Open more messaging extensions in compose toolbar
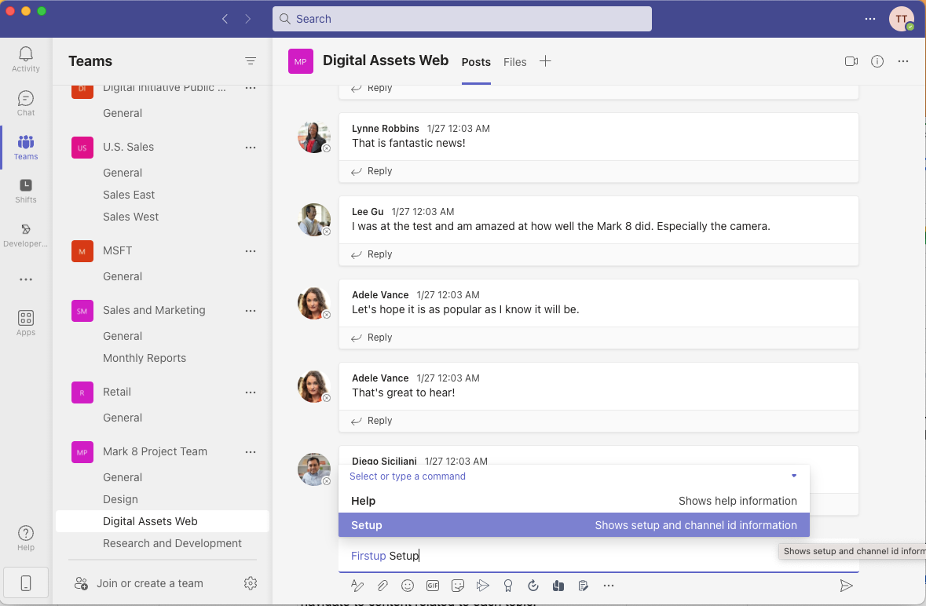Image resolution: width=926 pixels, height=606 pixels. 608,586
